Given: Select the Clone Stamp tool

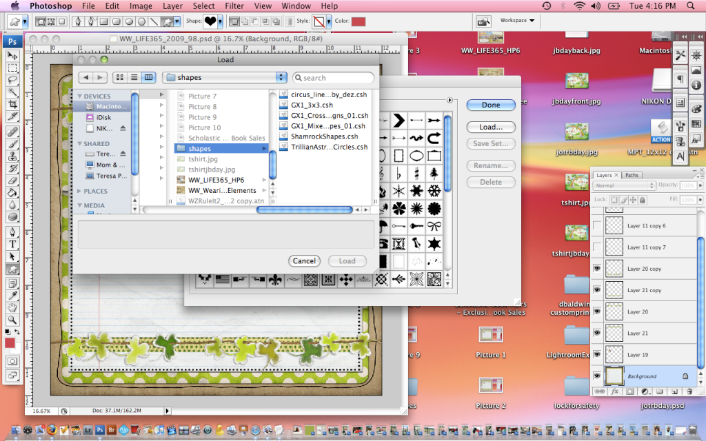Looking at the screenshot, I should 12,156.
